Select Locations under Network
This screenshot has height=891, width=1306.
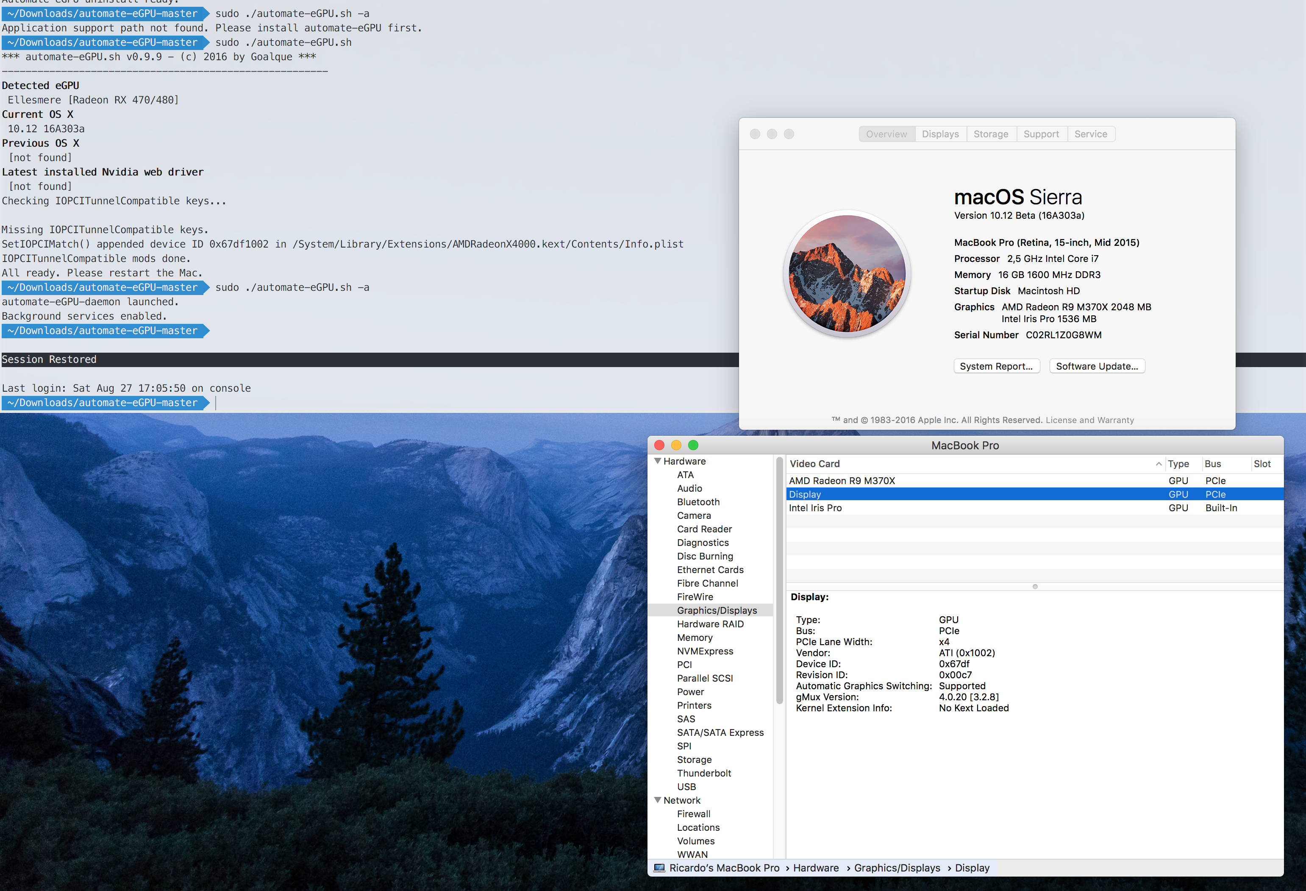[x=698, y=827]
